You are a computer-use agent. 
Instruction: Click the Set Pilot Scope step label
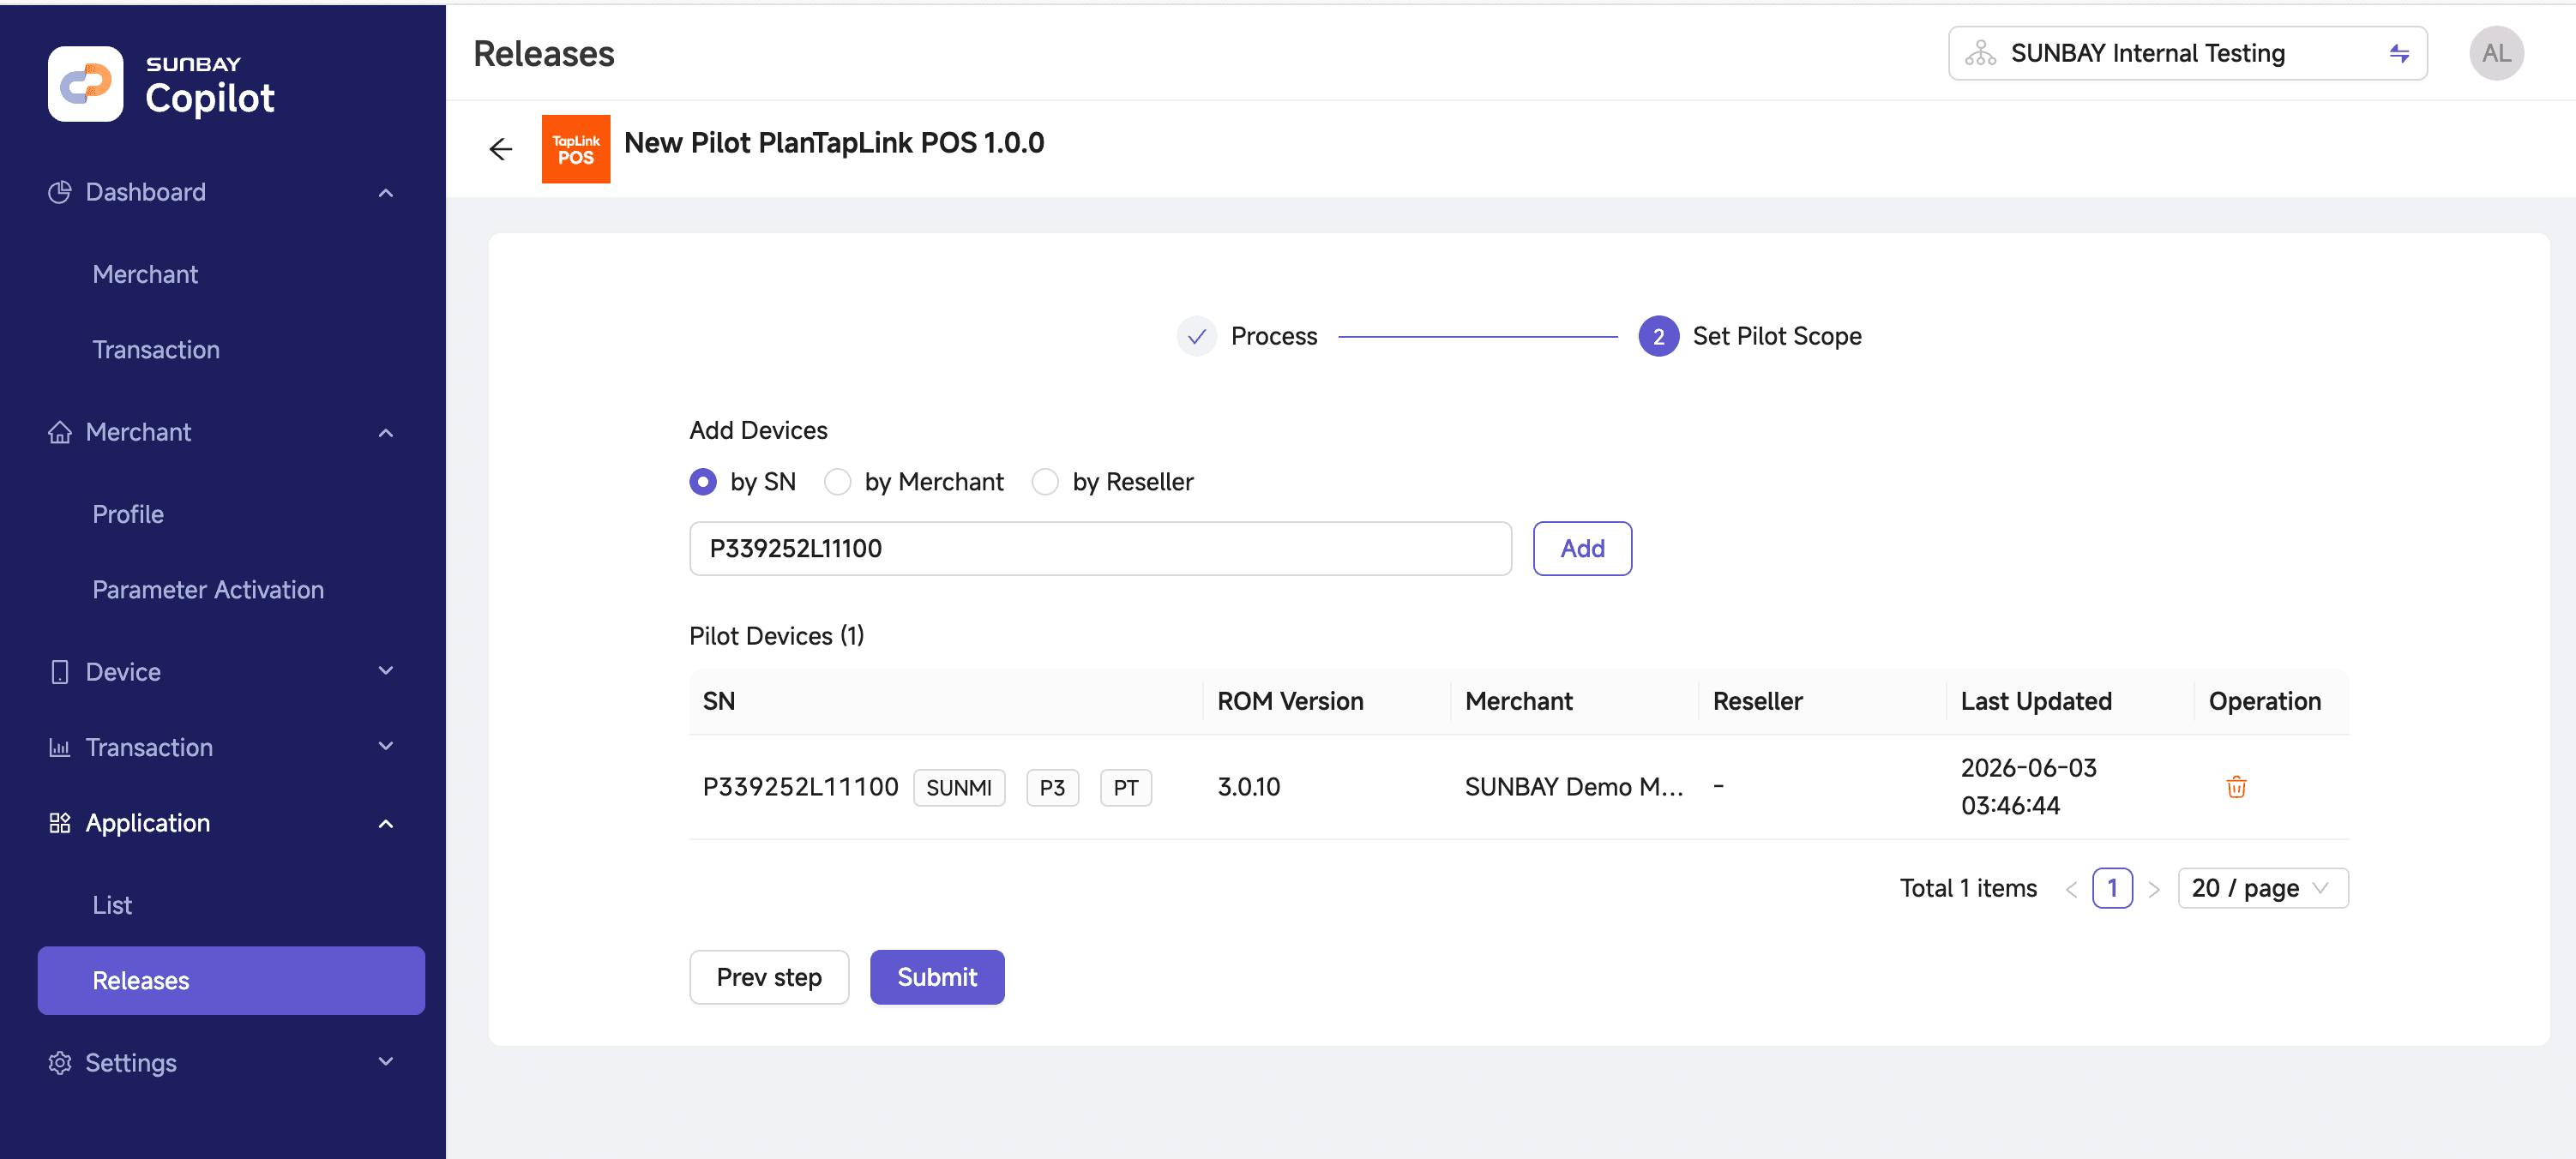click(1777, 336)
